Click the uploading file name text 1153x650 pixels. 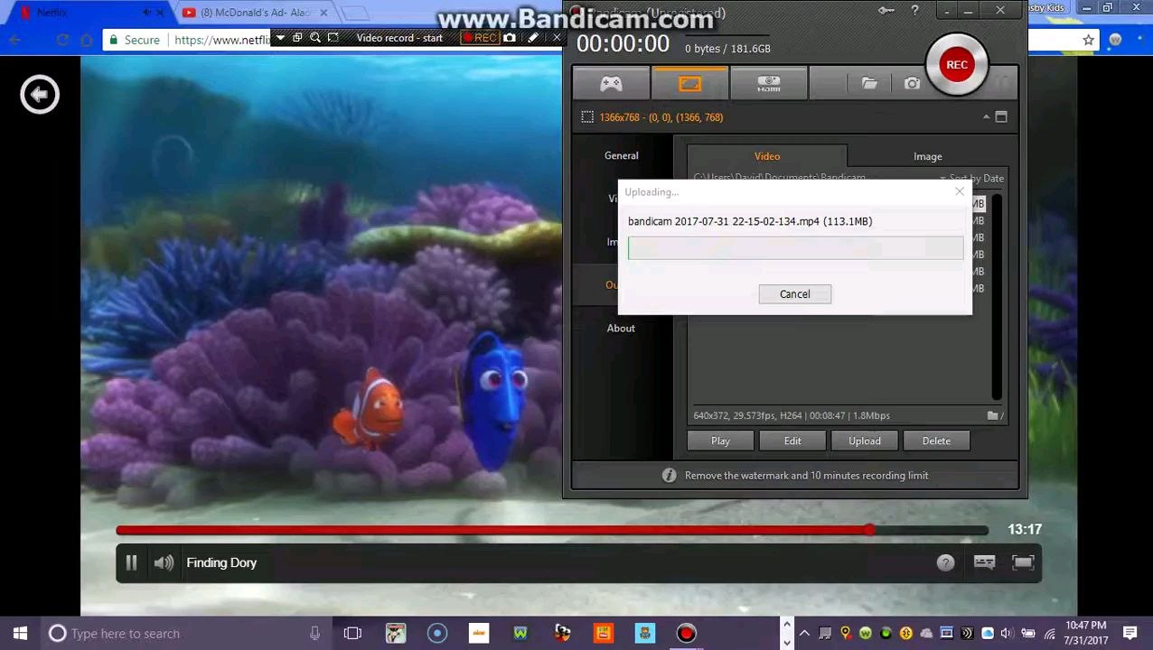click(750, 221)
